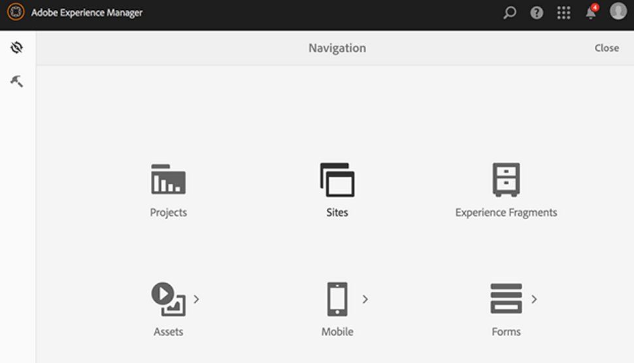The height and width of the screenshot is (363, 634).
Task: Click the Forms label
Action: tap(507, 332)
